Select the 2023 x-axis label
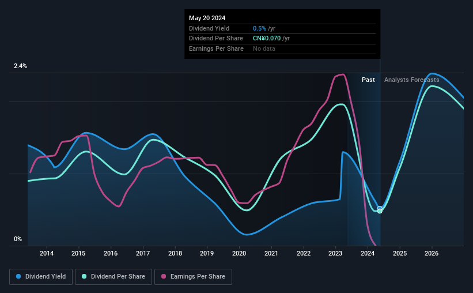This screenshot has height=293, width=473. tap(335, 253)
